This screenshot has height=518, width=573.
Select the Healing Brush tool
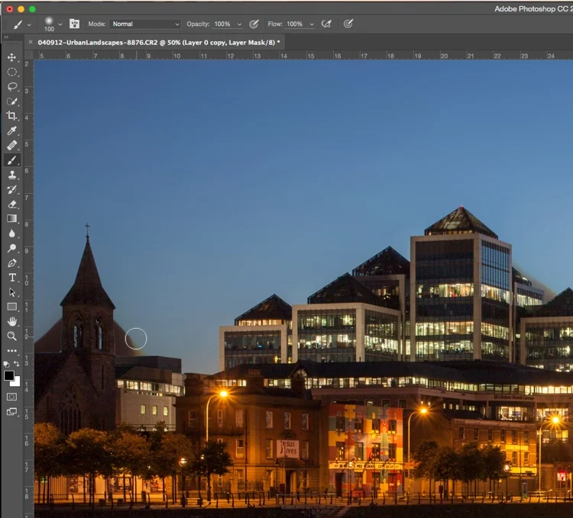point(11,145)
